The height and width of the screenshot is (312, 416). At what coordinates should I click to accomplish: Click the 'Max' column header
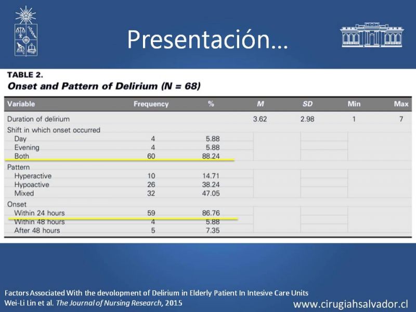click(401, 103)
